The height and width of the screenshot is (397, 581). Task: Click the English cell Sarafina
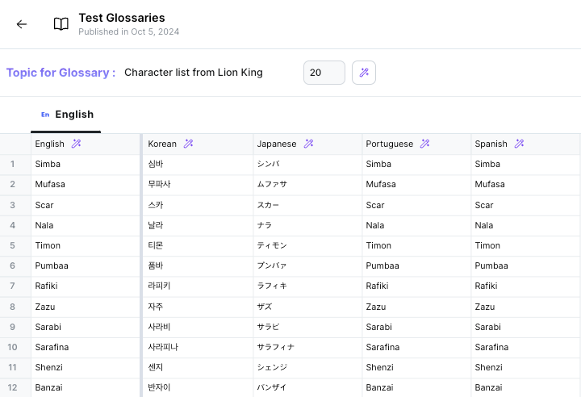pos(86,347)
